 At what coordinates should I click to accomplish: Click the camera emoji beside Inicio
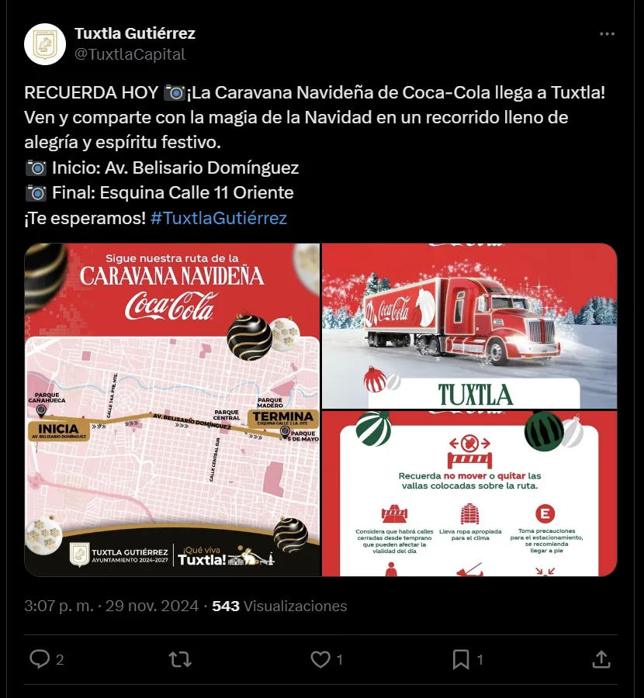36,168
